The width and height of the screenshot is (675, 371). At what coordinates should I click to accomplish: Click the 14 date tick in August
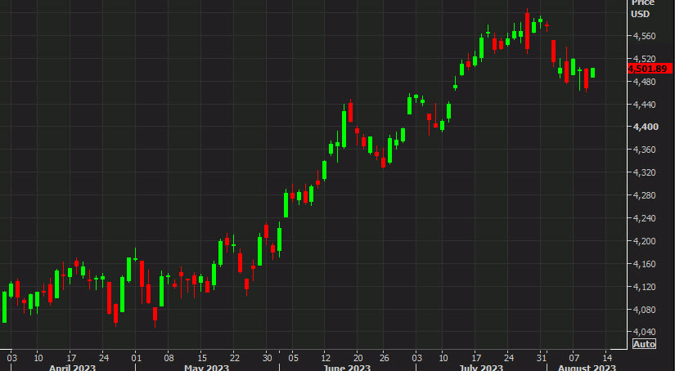pyautogui.click(x=607, y=358)
